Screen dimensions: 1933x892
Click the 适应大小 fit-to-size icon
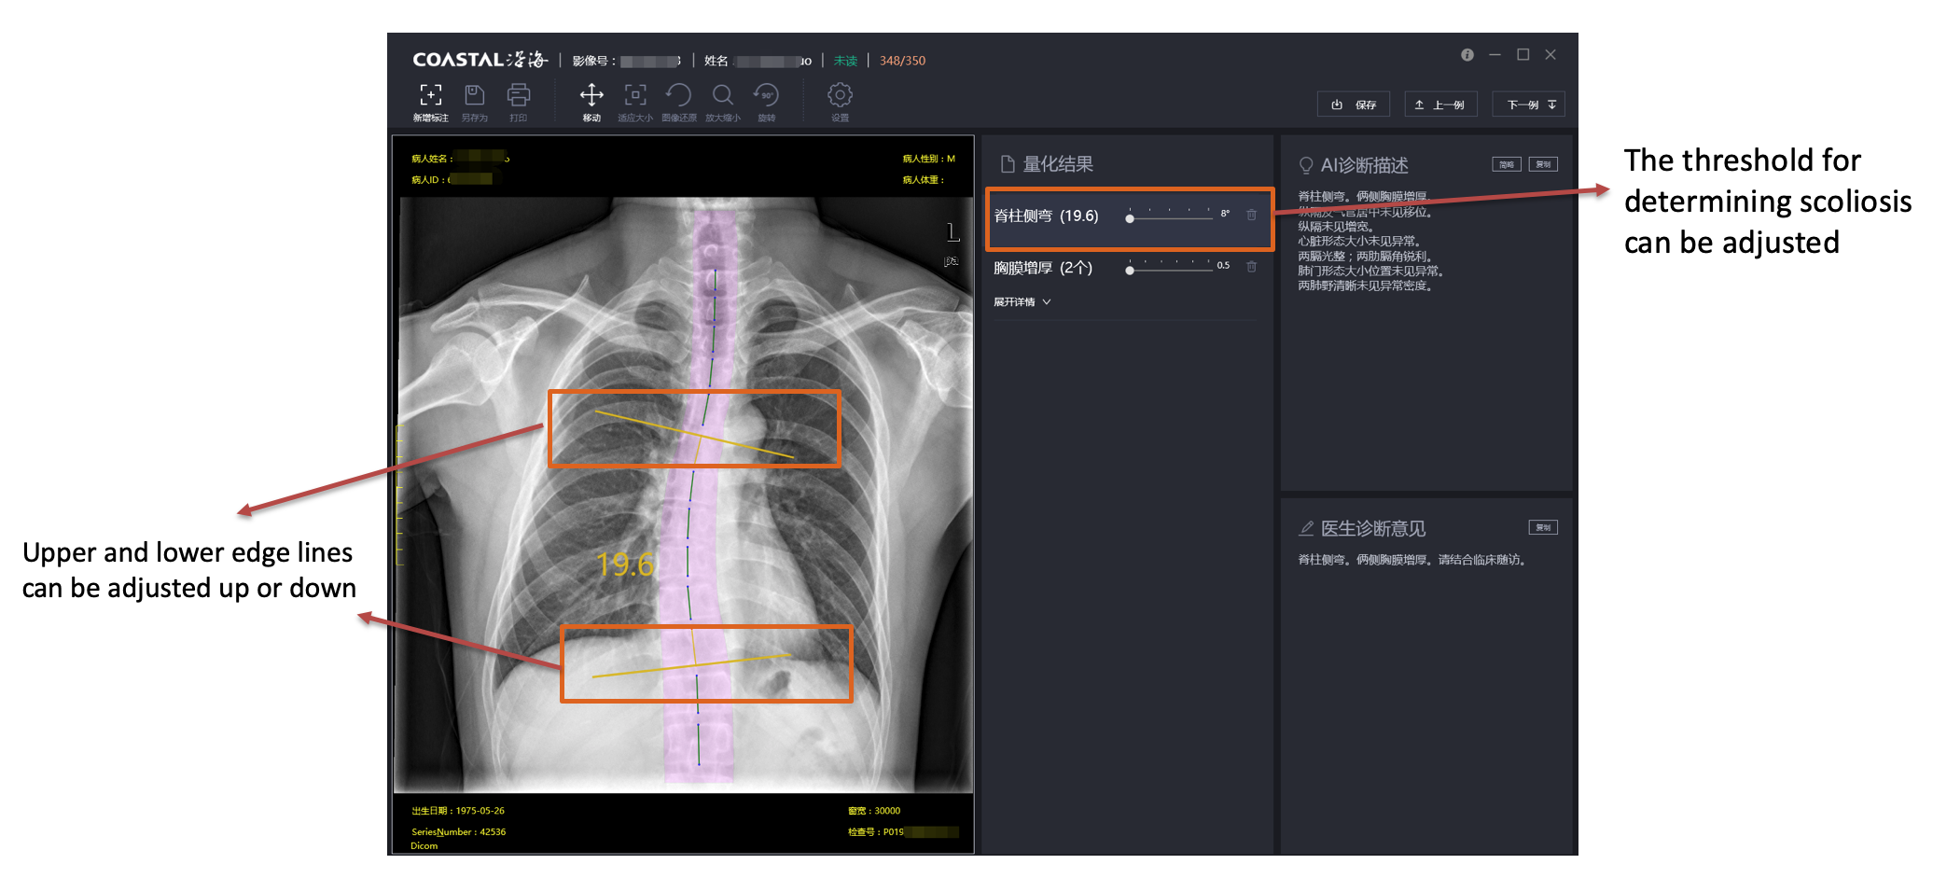coord(635,95)
